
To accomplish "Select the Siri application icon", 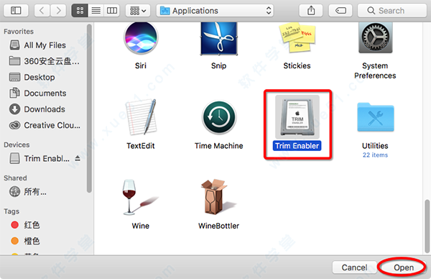I will [x=141, y=38].
